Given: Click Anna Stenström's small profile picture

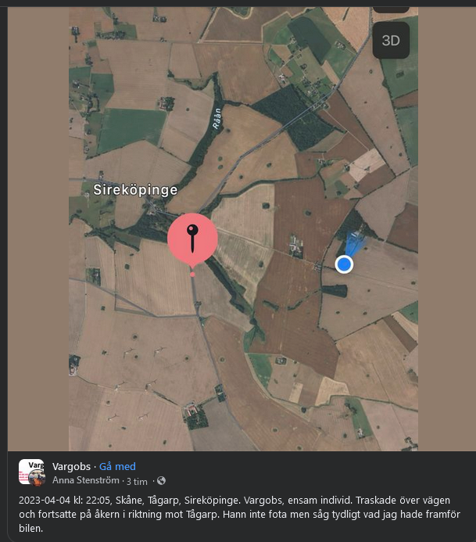Looking at the screenshot, I should click(38, 478).
